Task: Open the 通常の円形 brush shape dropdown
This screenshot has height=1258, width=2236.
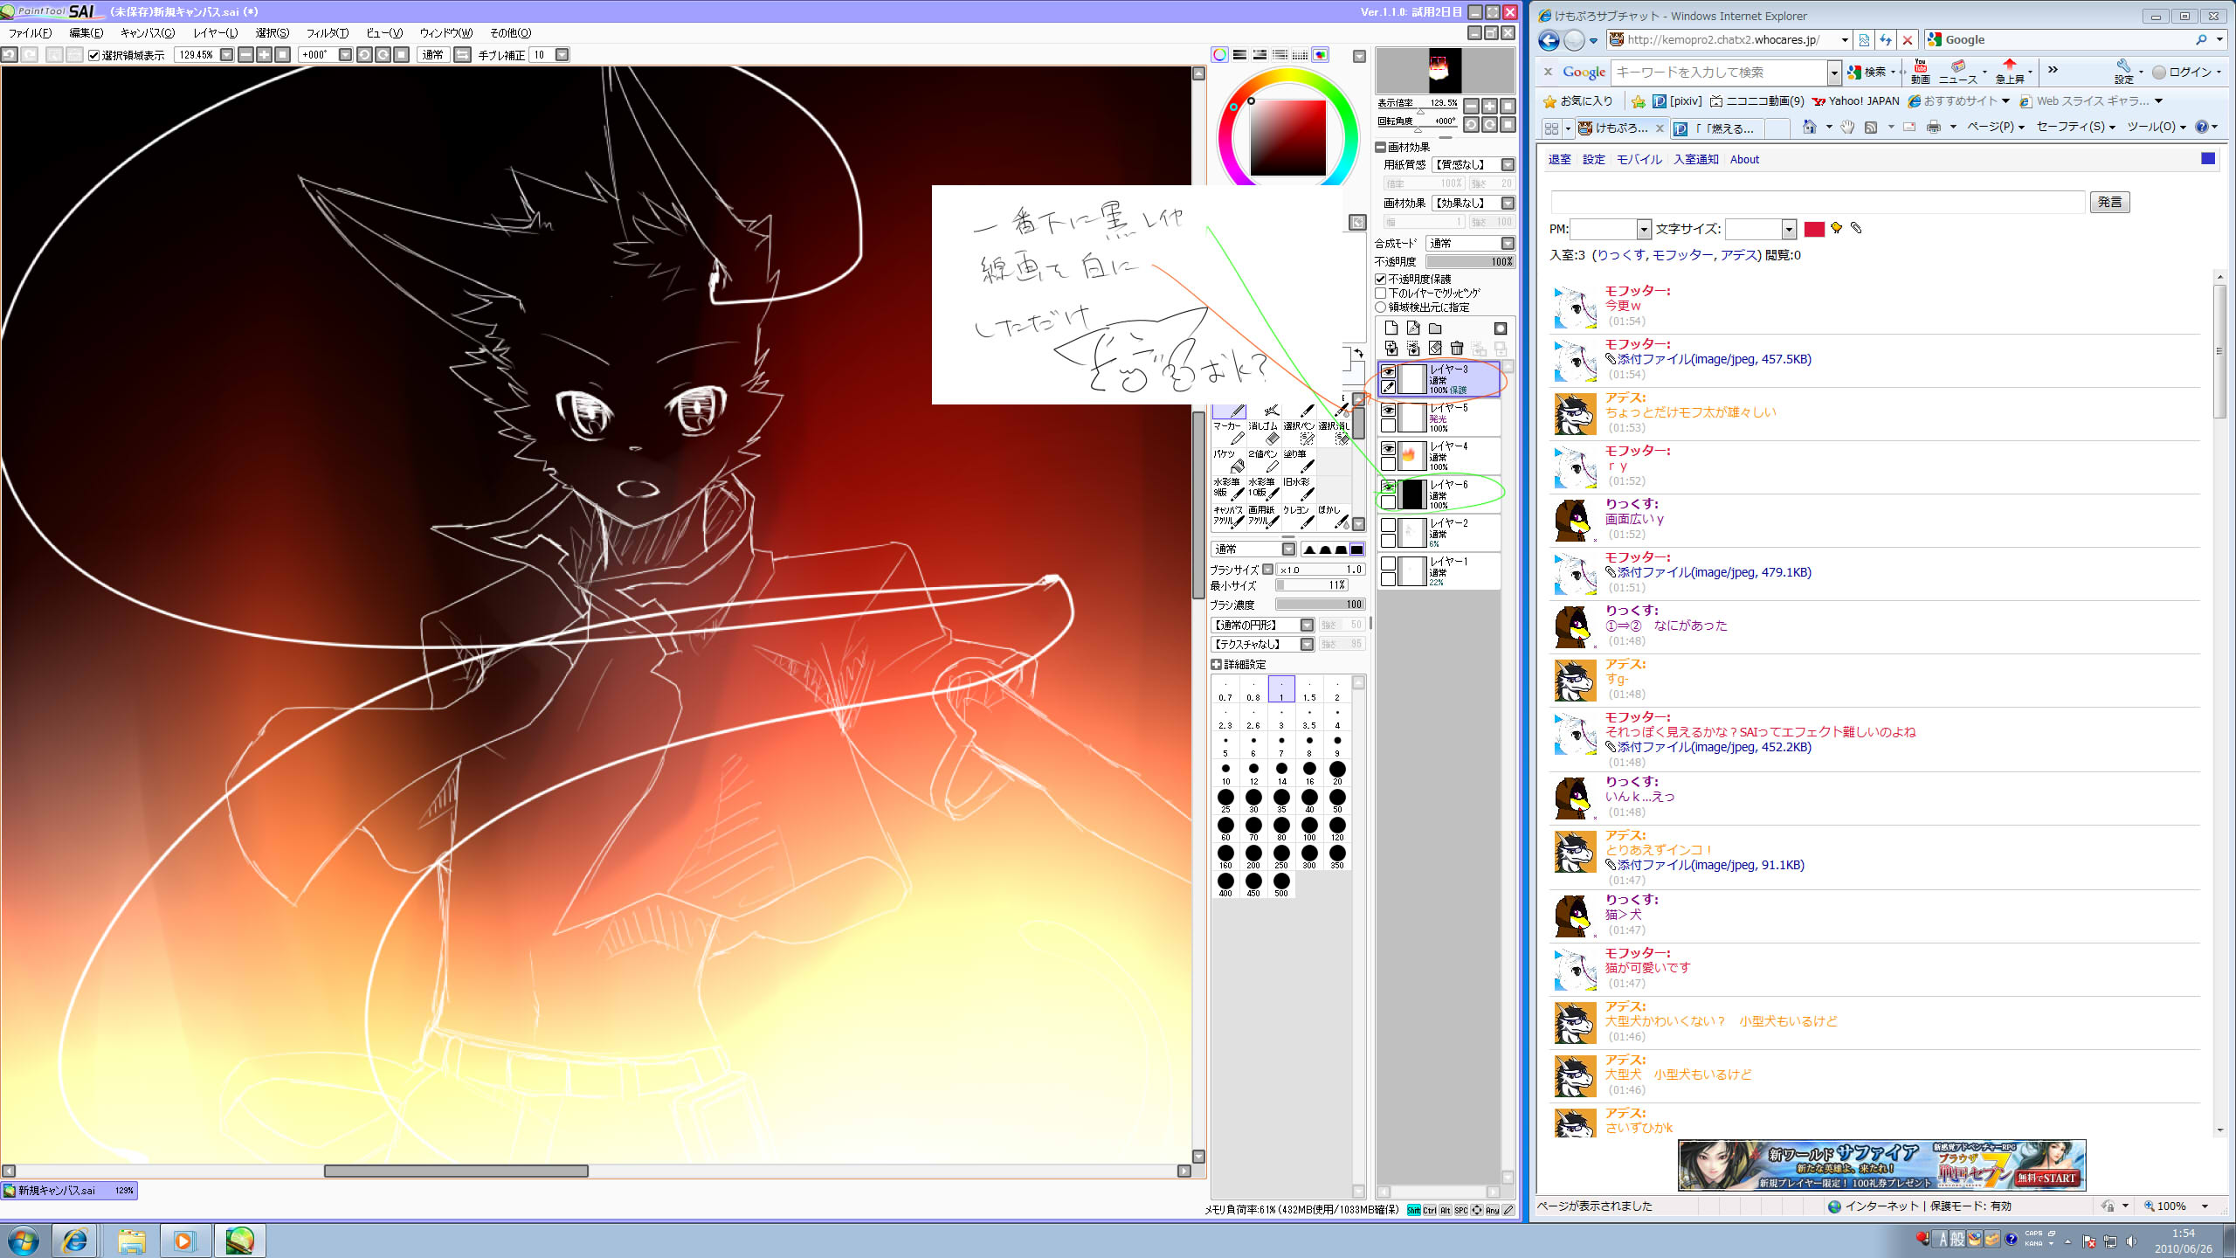Action: (x=1307, y=626)
